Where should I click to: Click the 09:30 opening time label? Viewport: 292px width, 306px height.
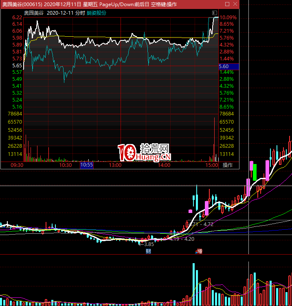[17, 165]
